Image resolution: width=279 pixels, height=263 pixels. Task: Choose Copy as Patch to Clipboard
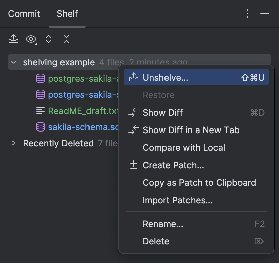(196, 183)
